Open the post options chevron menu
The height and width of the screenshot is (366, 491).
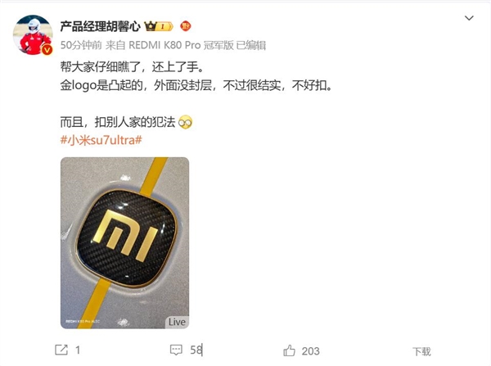(x=469, y=18)
